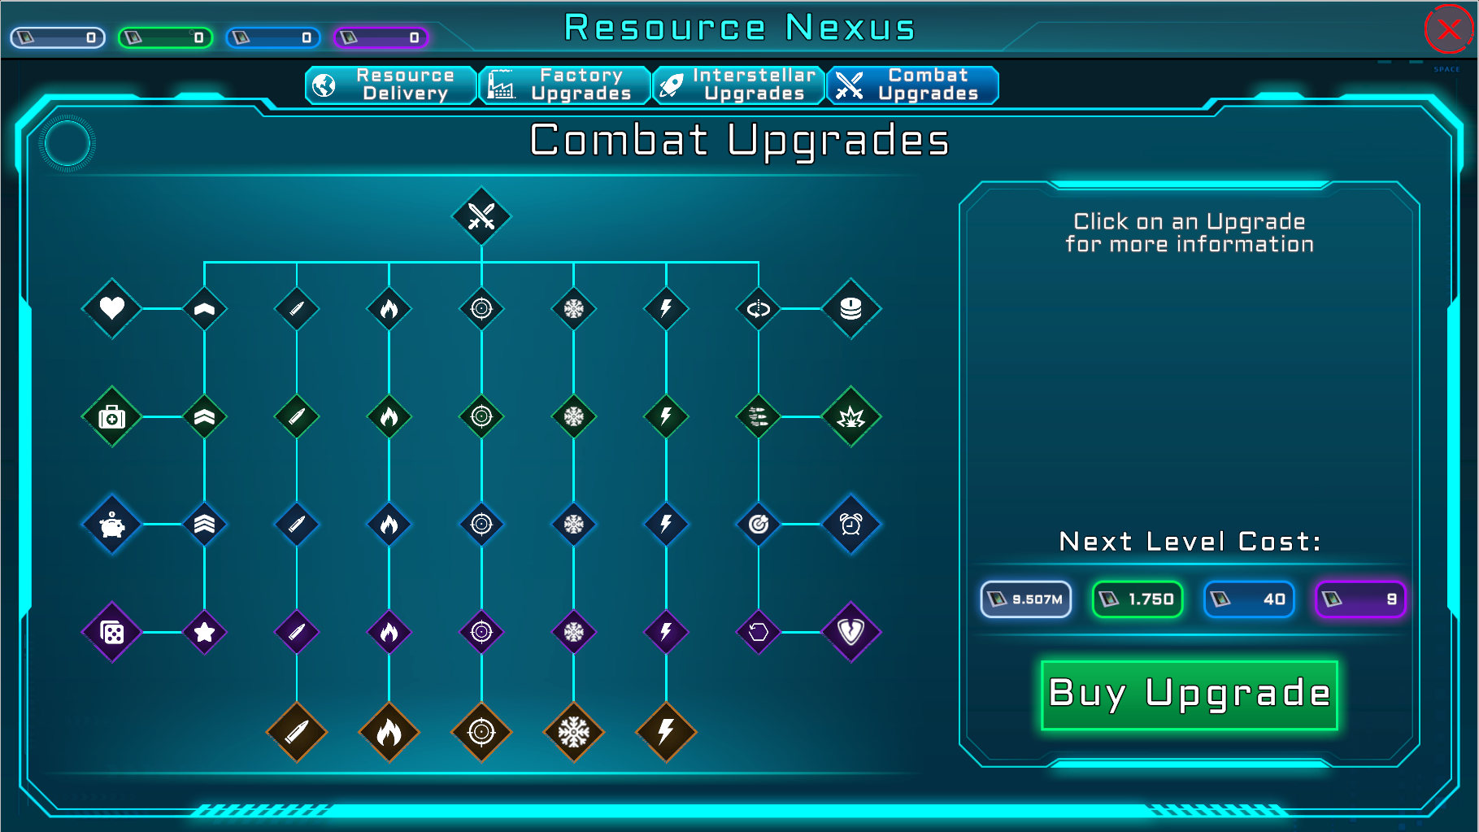Screen dimensions: 1479x832
Task: Open the Resource Delivery tab
Action: (x=391, y=85)
